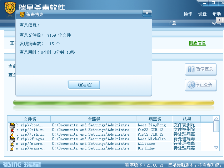Click the pause icon on 暂停查杀
The width and height of the screenshot is (224, 168).
click(191, 69)
